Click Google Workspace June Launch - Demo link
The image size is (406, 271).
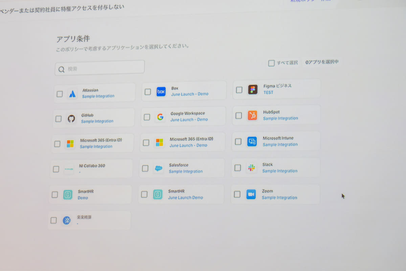[x=189, y=120]
